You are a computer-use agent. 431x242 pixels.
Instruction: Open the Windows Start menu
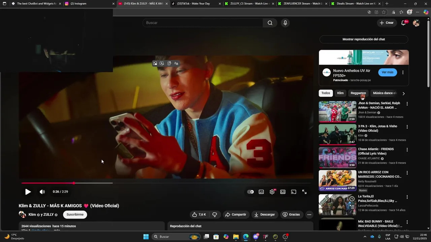point(146,237)
